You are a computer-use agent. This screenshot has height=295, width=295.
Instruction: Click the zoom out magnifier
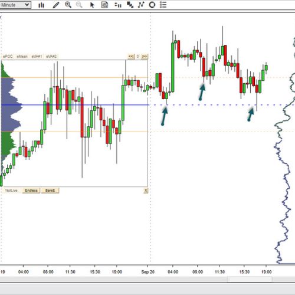[x=79, y=5]
